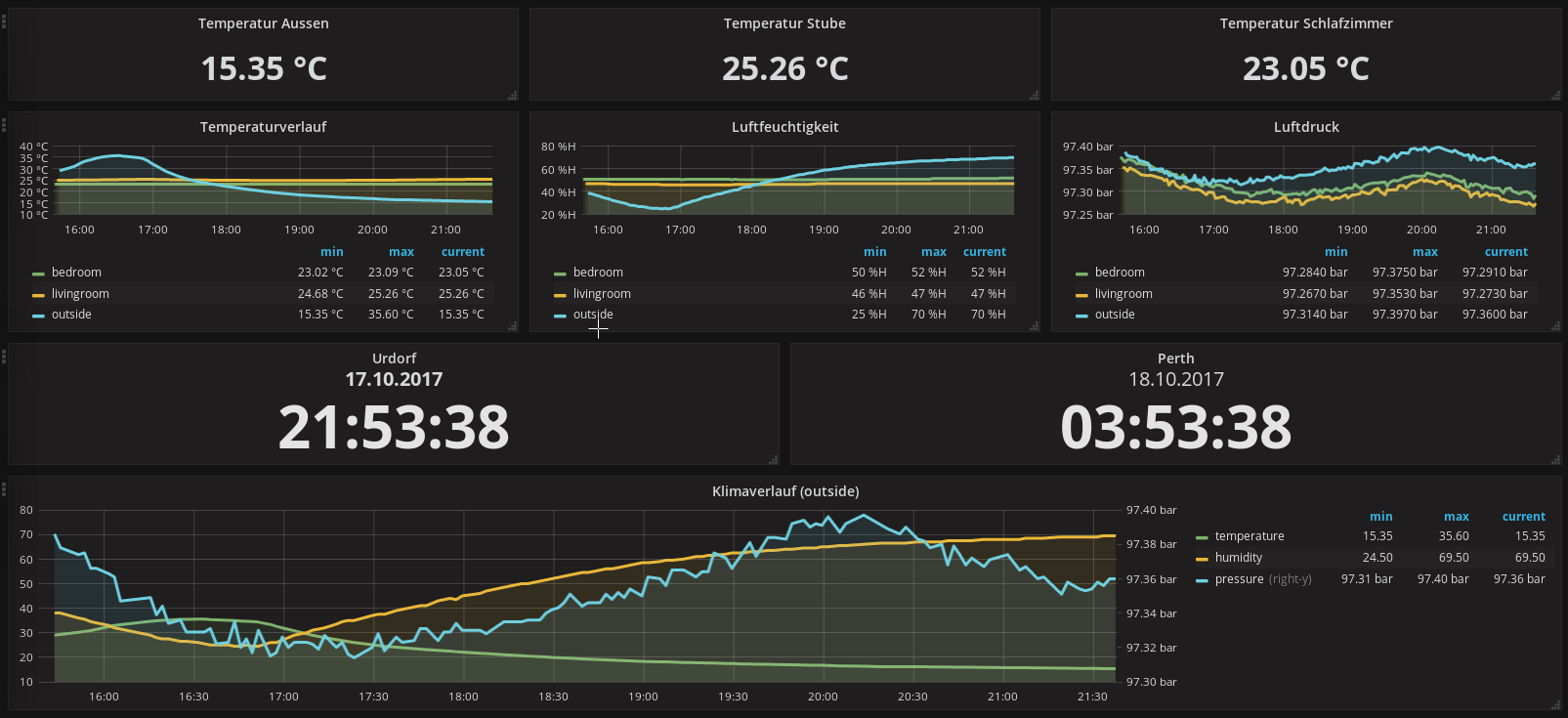Toggle bedroom series in Temperaturverlauf legend
1568x718 pixels.
(x=76, y=273)
